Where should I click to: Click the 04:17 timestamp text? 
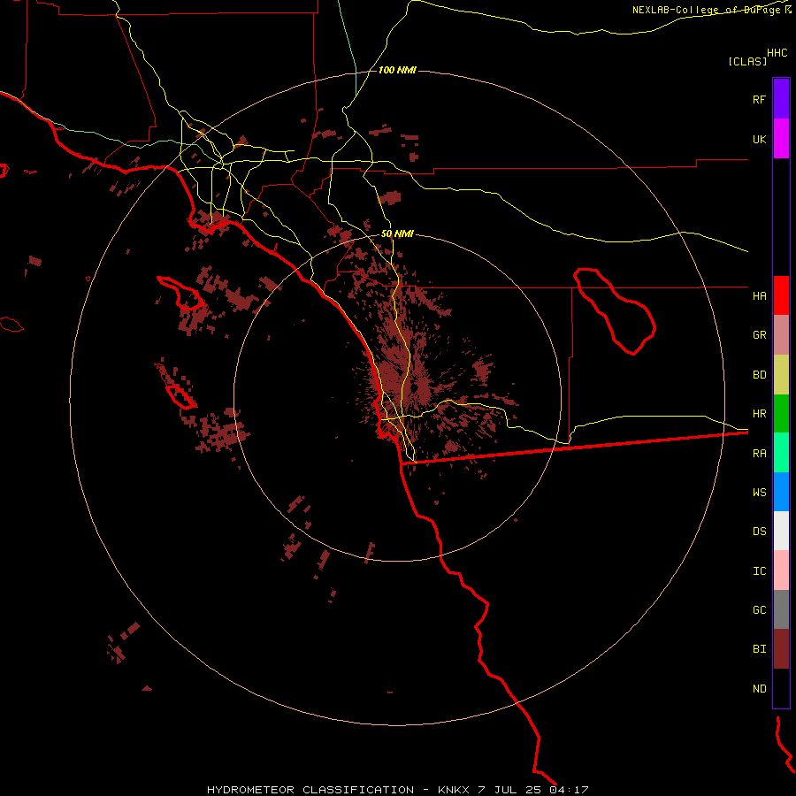coord(569,790)
